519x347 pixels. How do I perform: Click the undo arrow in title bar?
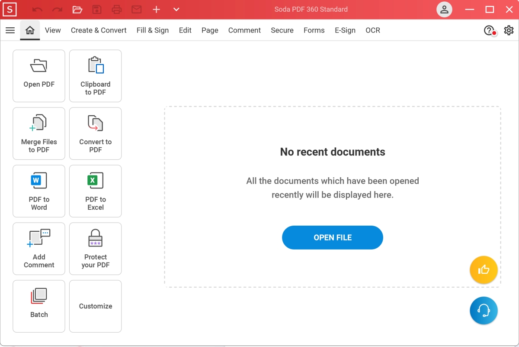[x=38, y=10]
